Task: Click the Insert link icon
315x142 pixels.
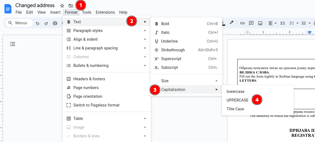Action: pyautogui.click(x=242, y=23)
